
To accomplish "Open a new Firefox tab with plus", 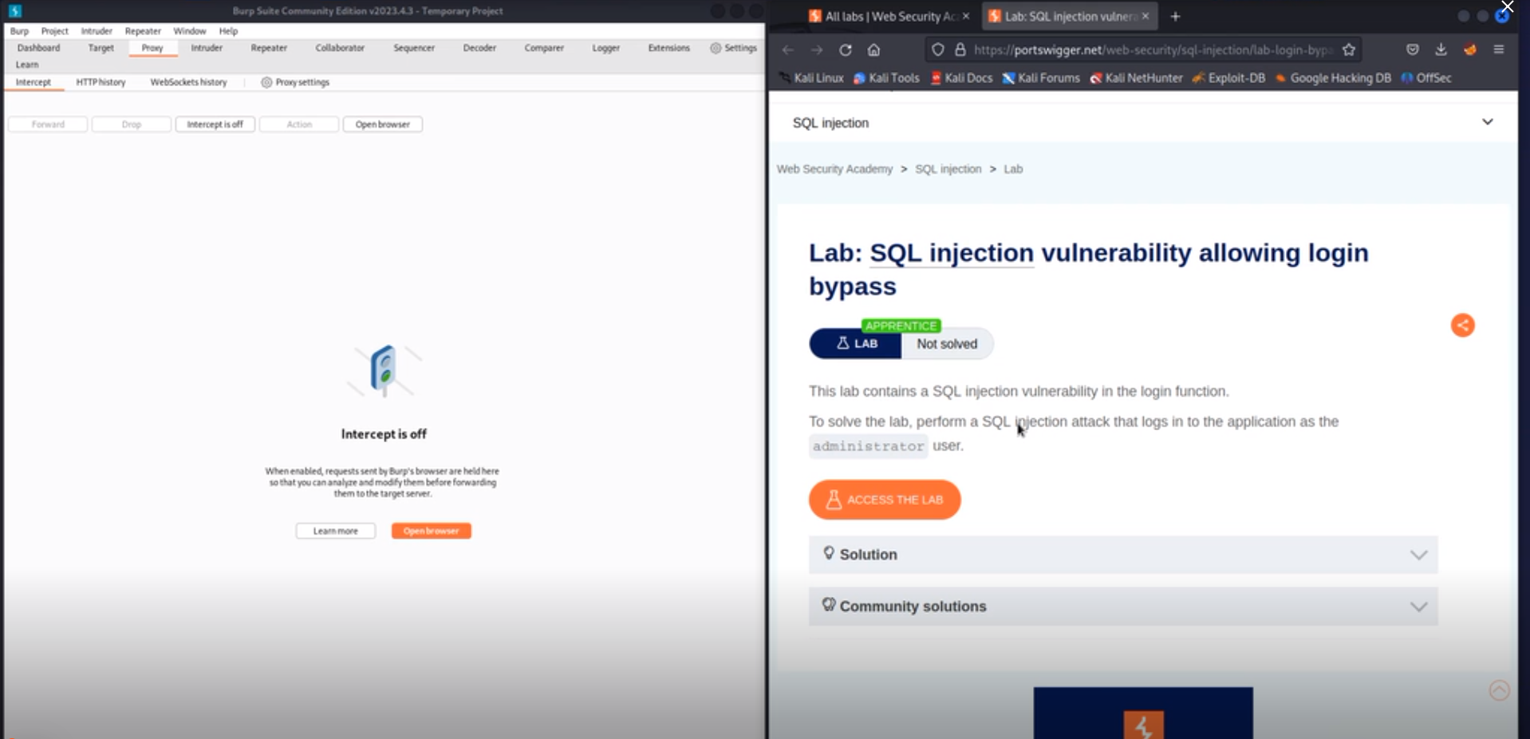I will (1175, 16).
